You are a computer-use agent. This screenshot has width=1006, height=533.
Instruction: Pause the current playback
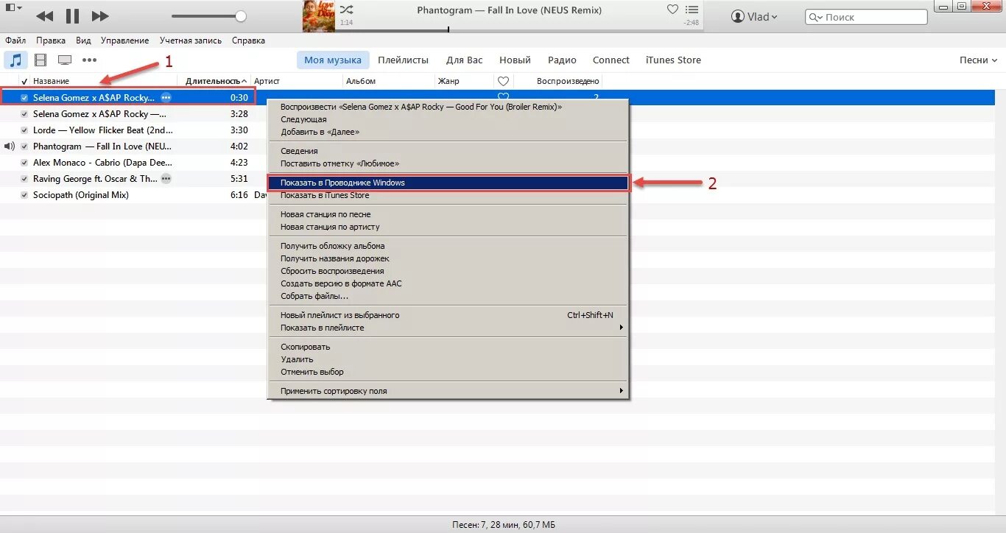[72, 15]
